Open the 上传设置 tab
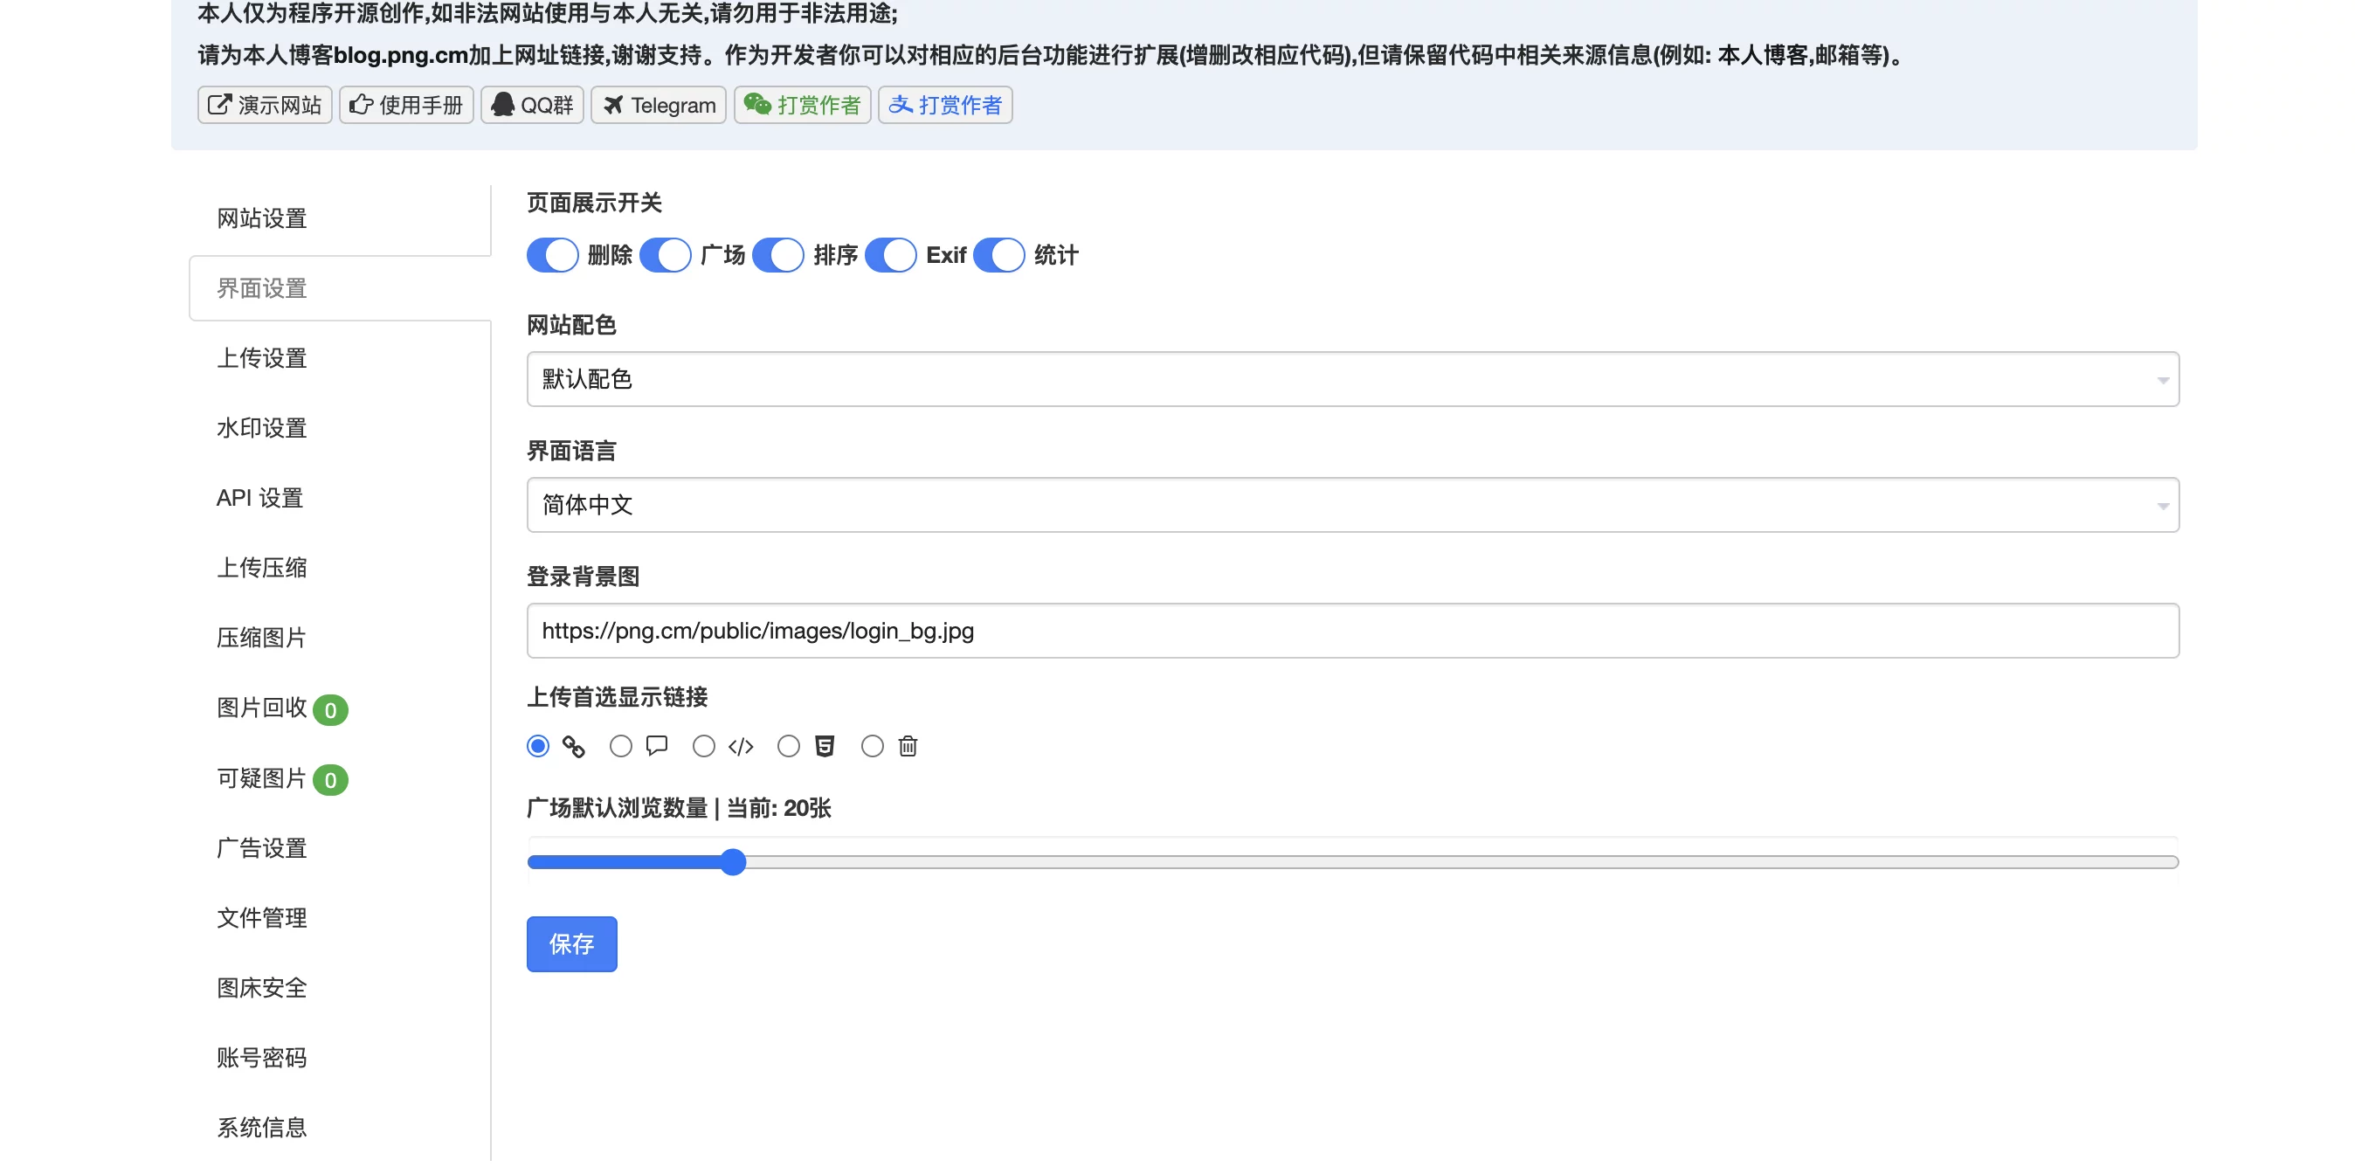2355x1174 pixels. pyautogui.click(x=340, y=358)
